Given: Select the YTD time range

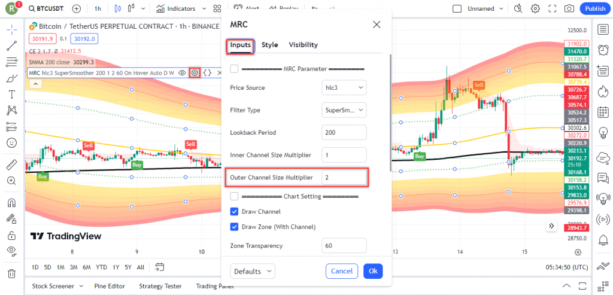Looking at the screenshot, I should (x=101, y=267).
